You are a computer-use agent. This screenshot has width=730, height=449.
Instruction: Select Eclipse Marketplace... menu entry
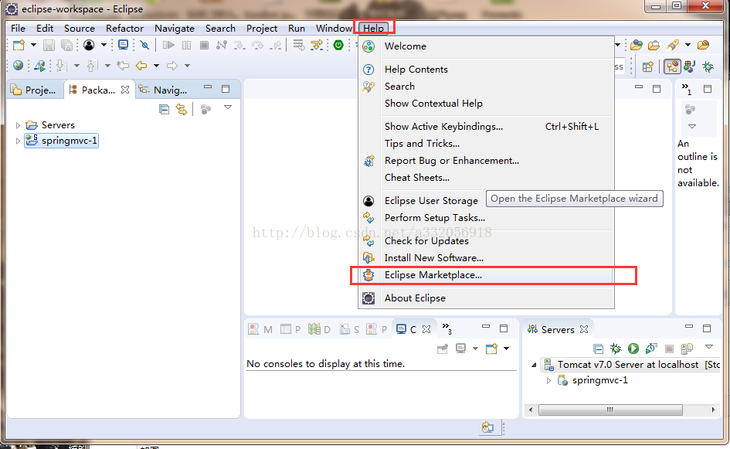[486, 275]
